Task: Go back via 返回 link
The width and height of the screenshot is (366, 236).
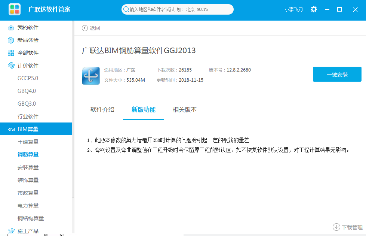Action: pyautogui.click(x=95, y=28)
